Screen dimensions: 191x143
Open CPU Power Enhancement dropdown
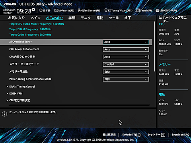pyautogui.click(x=126, y=50)
